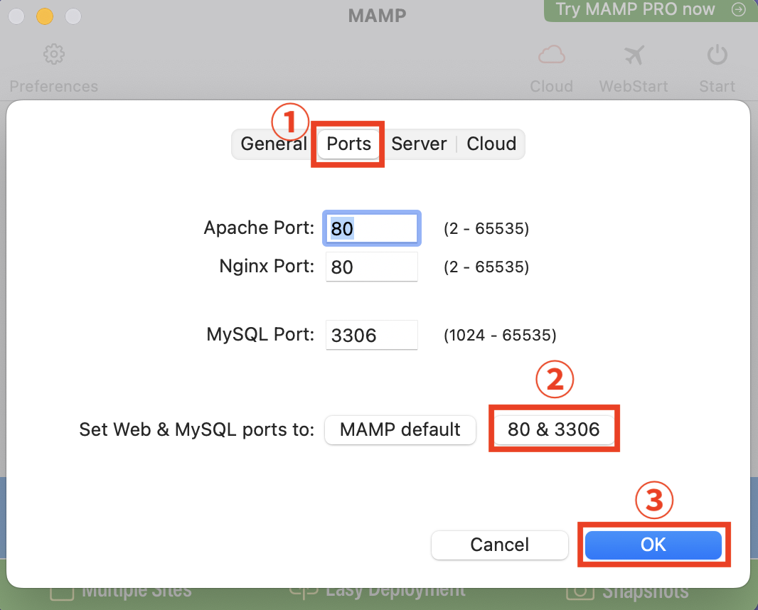Focus the Apache Port field
Viewport: 758px width, 610px height.
(x=371, y=228)
